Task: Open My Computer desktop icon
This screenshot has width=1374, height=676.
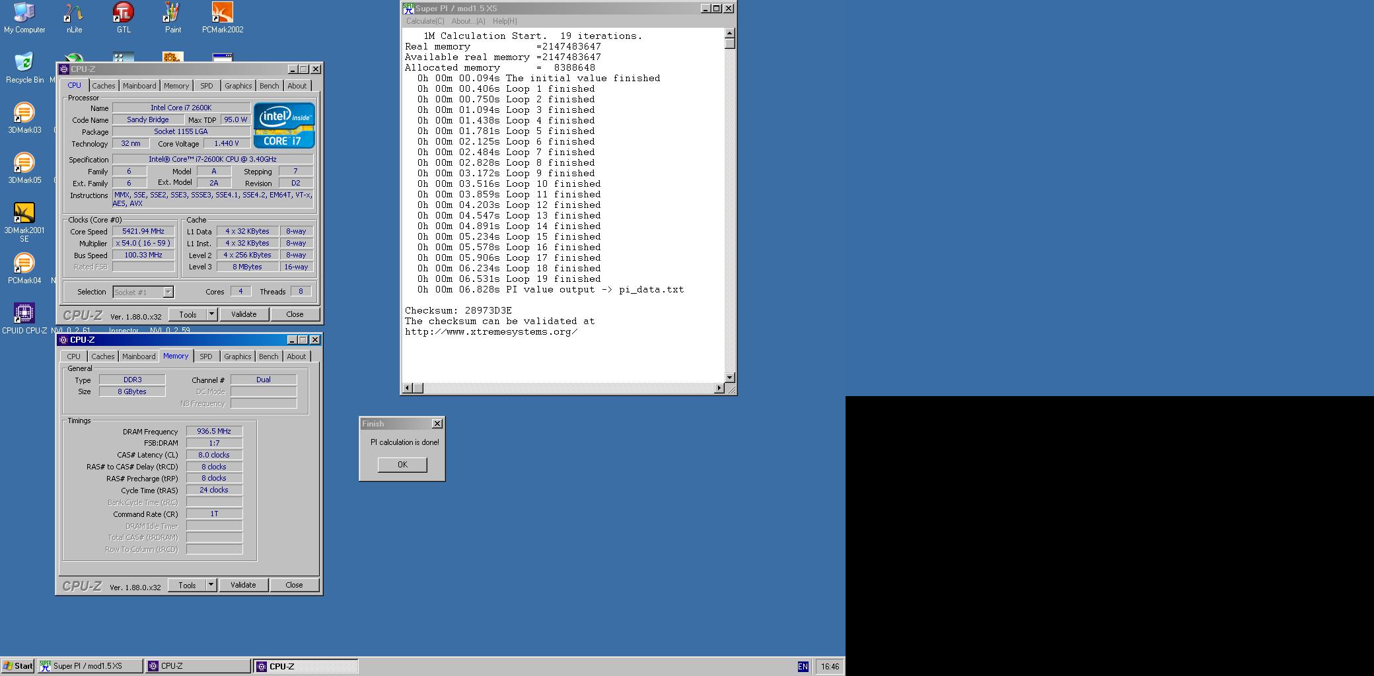Action: coord(24,17)
